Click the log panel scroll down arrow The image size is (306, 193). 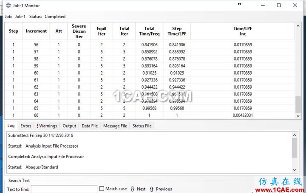click(x=295, y=170)
